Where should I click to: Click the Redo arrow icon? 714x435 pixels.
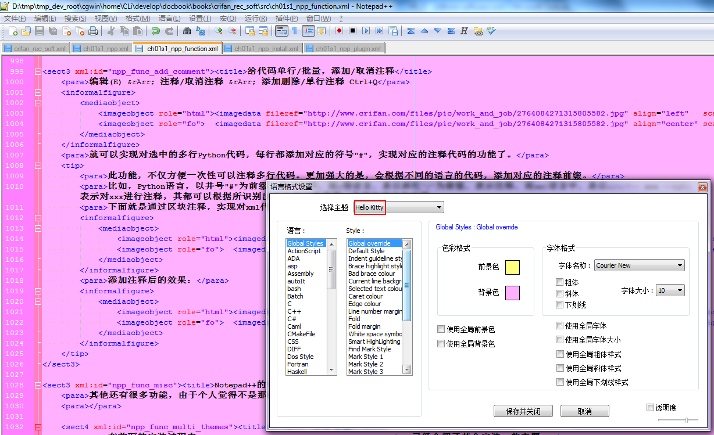169,31
